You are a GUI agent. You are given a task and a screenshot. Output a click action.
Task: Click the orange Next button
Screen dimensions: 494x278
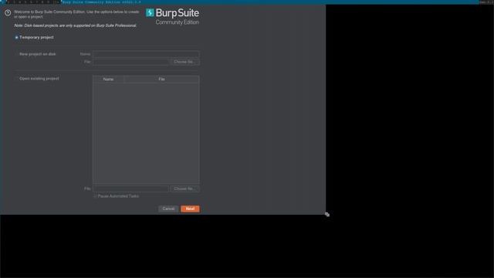click(x=190, y=208)
